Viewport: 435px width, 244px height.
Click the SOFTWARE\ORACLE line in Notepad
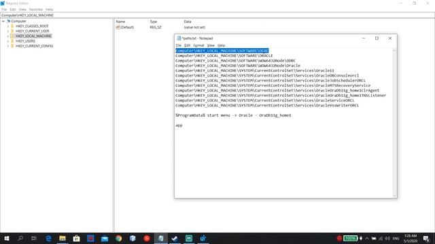[x=224, y=56]
